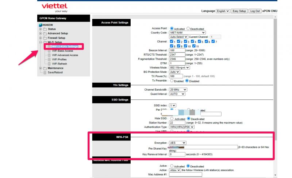Click the Fragmentation Threshold input field

coord(177,59)
